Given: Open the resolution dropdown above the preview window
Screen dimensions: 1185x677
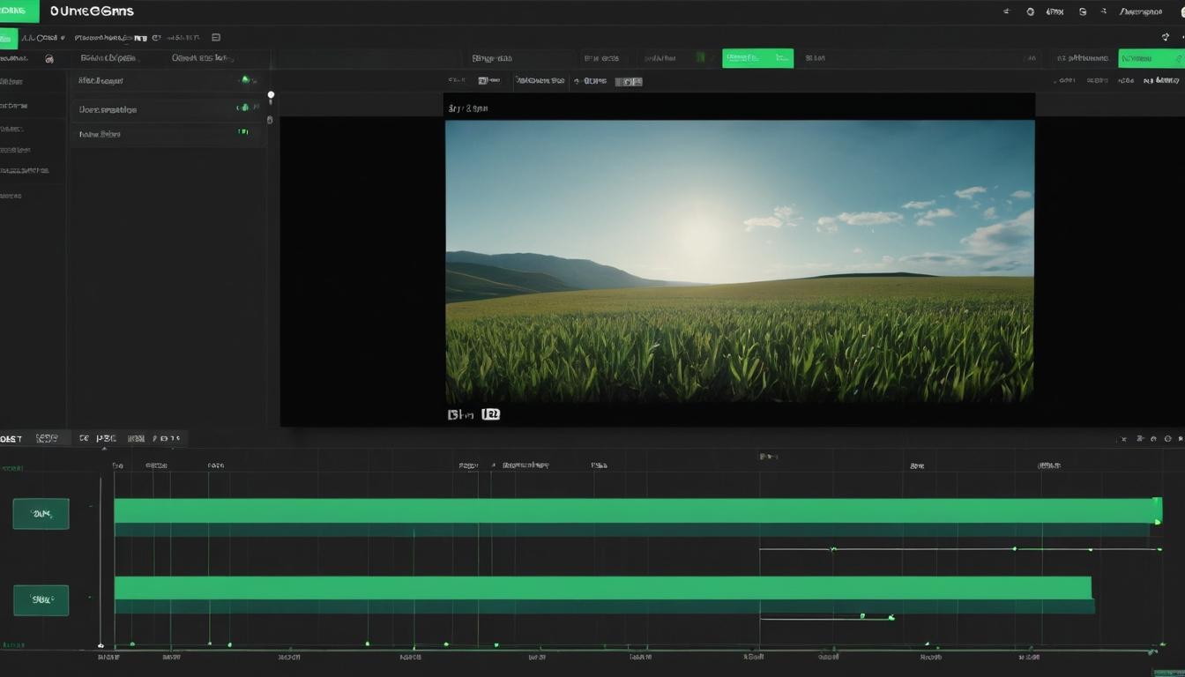Looking at the screenshot, I should click(489, 80).
